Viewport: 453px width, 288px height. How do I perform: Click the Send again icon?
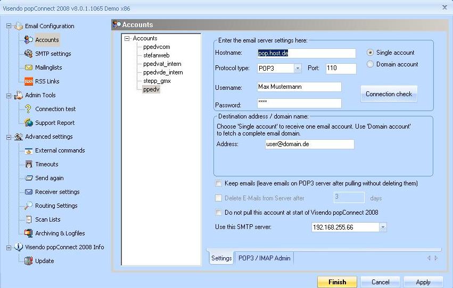(x=29, y=178)
